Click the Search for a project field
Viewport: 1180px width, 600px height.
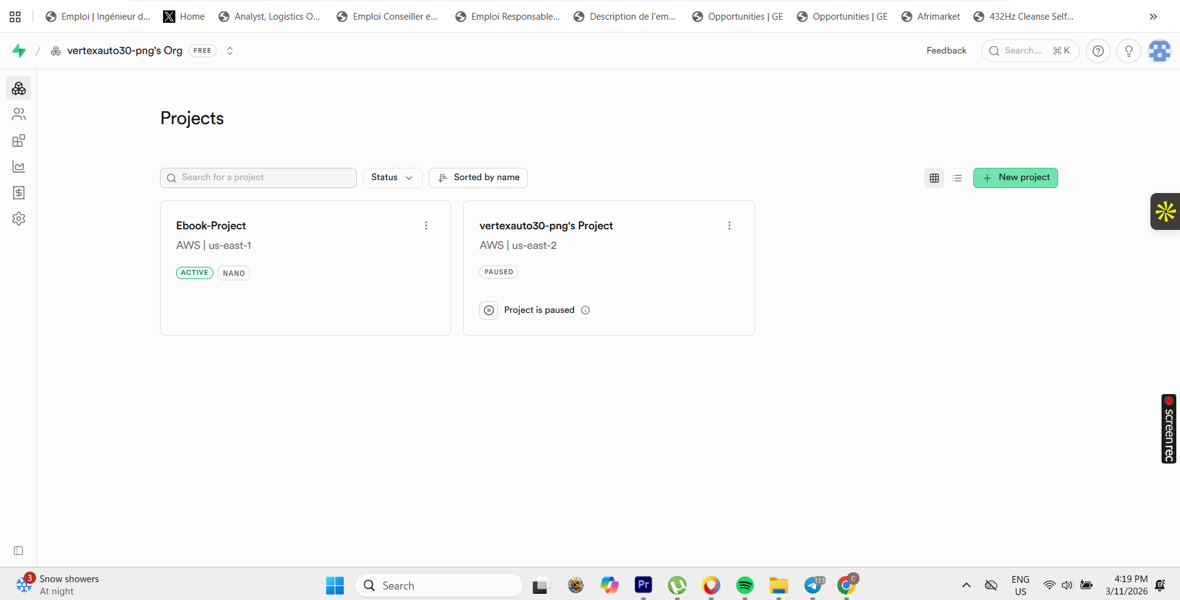(x=258, y=178)
